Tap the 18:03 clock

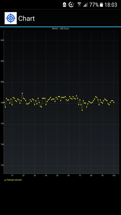coord(111,5)
